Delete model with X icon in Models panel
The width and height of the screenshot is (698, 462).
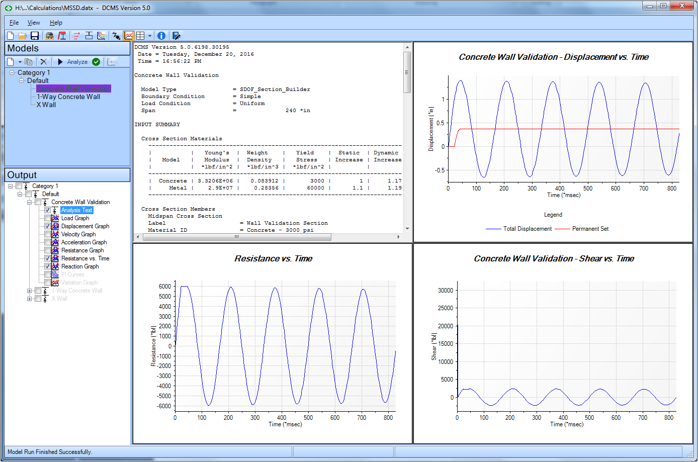44,62
